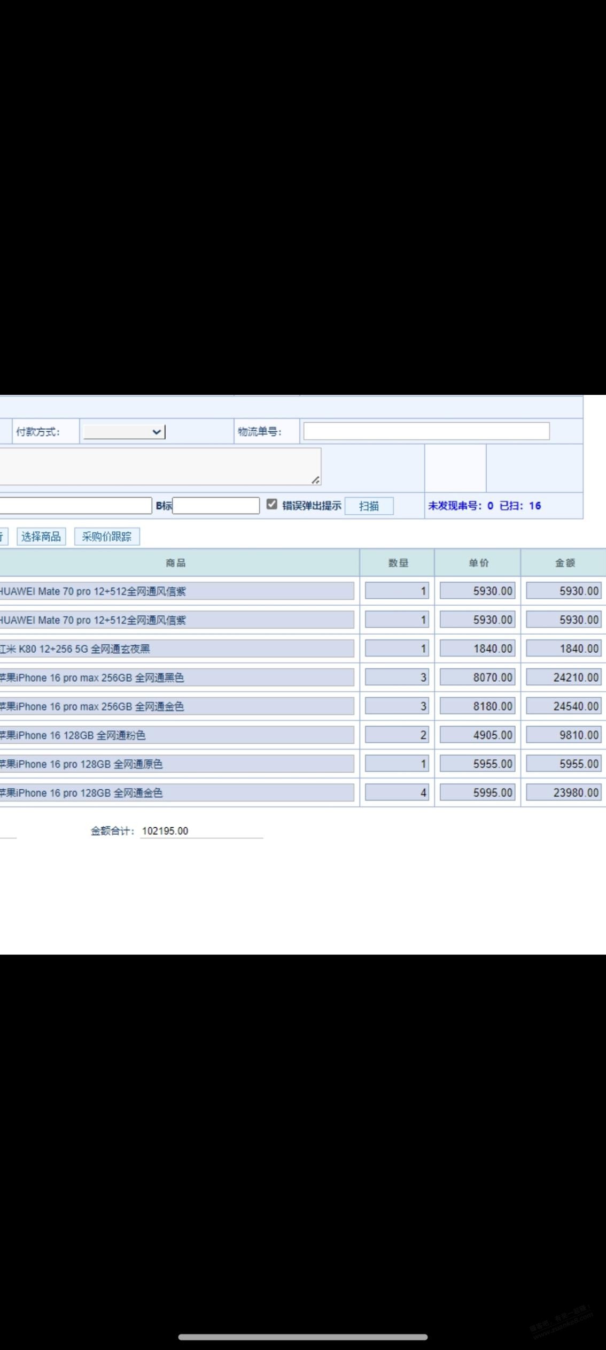606x1350 pixels.
Task: Click the 扫描 button
Action: pos(369,506)
